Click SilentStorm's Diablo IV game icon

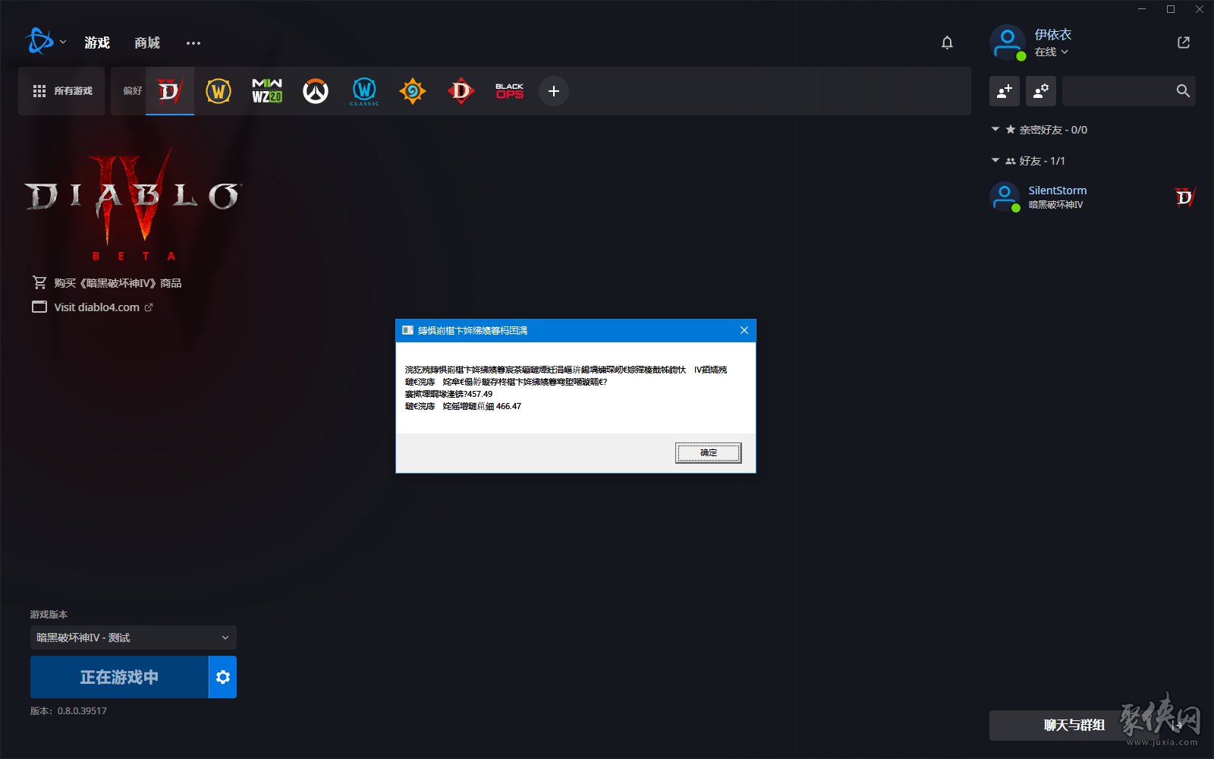[1184, 197]
